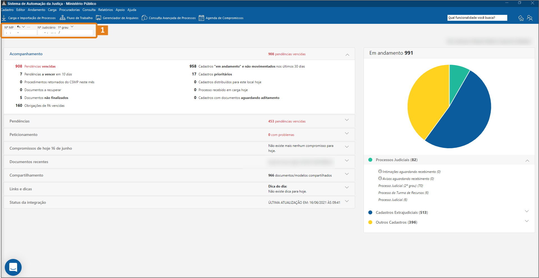The height and width of the screenshot is (278, 539).
Task: Launch Consulta Avançada de Processos
Action: [145, 18]
